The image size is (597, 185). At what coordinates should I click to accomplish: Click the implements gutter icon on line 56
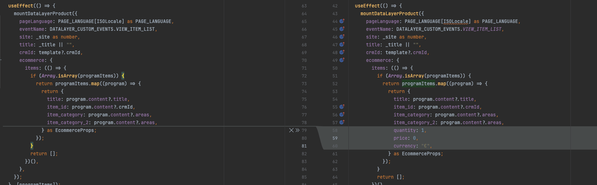(342, 115)
